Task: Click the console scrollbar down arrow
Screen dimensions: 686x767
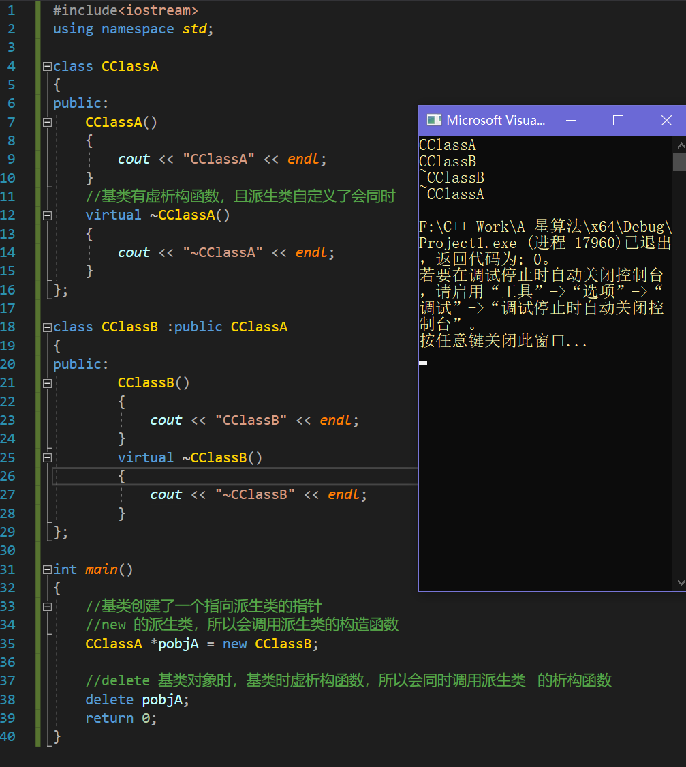Action: coord(680,582)
